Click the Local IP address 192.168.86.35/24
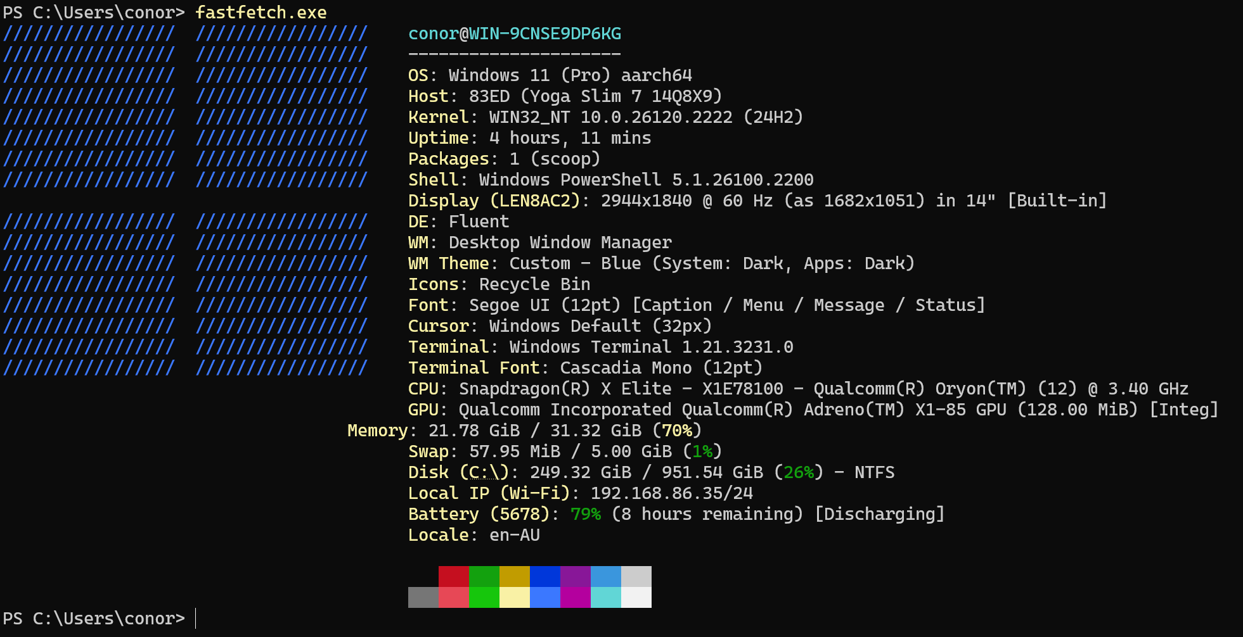The image size is (1243, 637). 671,493
